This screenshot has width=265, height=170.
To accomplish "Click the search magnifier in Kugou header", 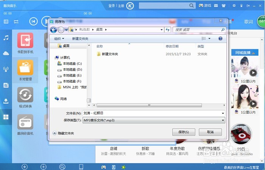I will click(191, 6).
